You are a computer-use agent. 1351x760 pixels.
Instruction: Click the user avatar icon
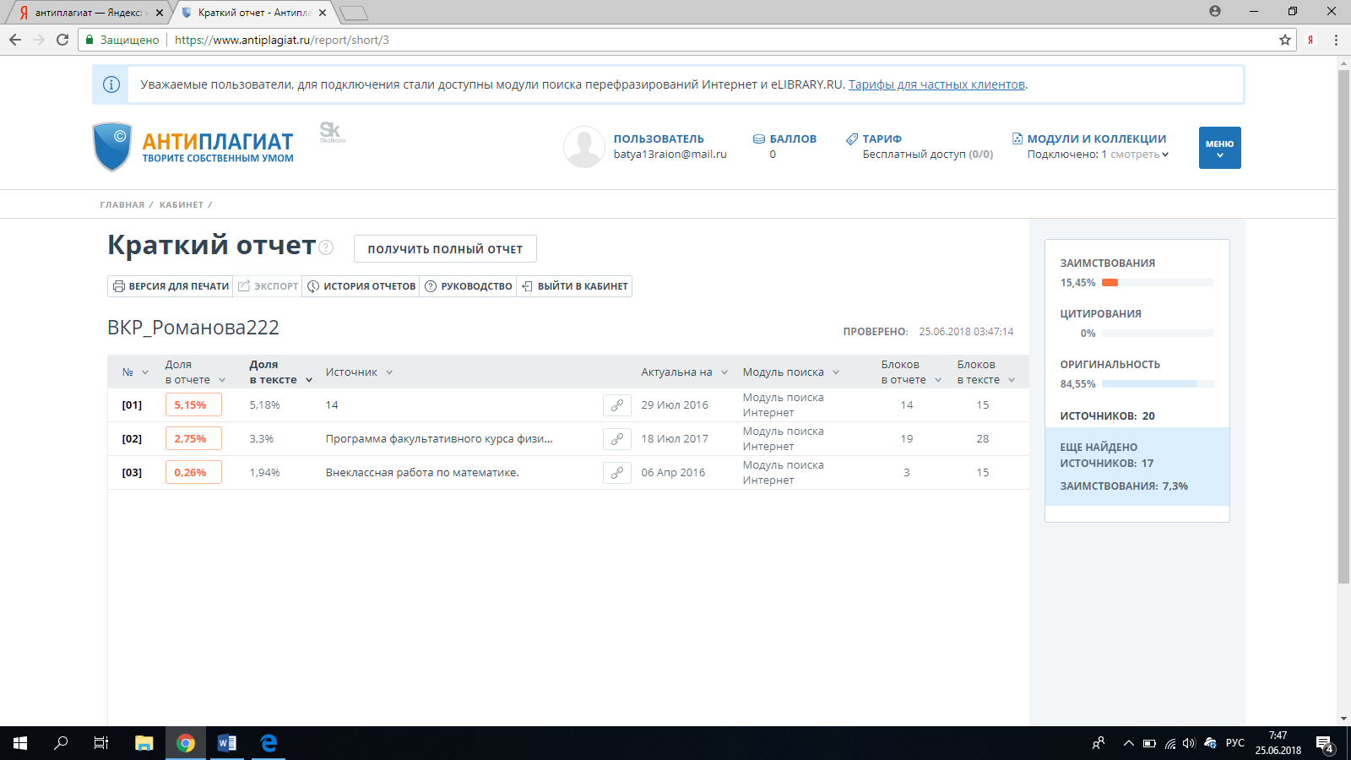point(583,147)
